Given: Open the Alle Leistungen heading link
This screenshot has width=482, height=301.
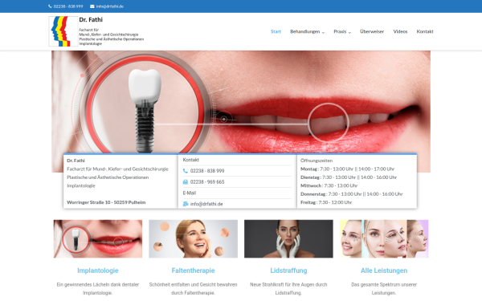Looking at the screenshot, I should 384,270.
